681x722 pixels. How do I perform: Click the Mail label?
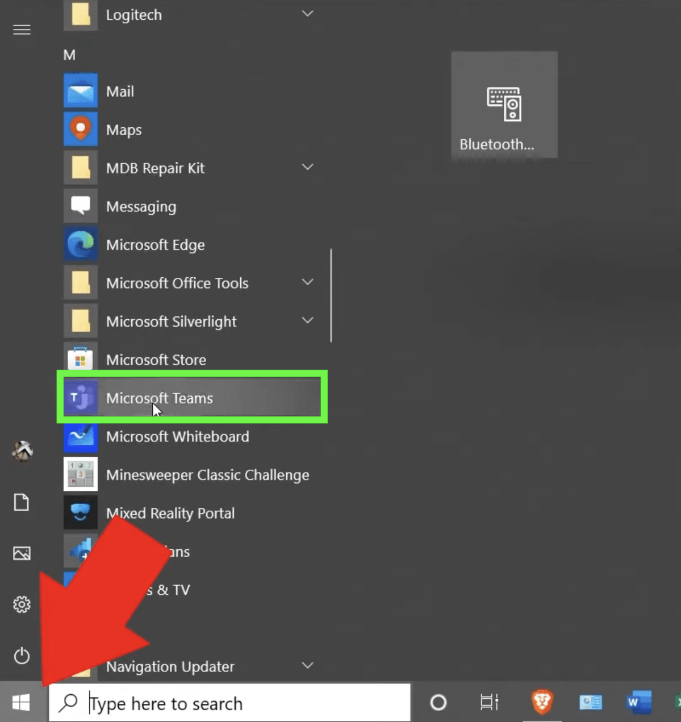120,91
